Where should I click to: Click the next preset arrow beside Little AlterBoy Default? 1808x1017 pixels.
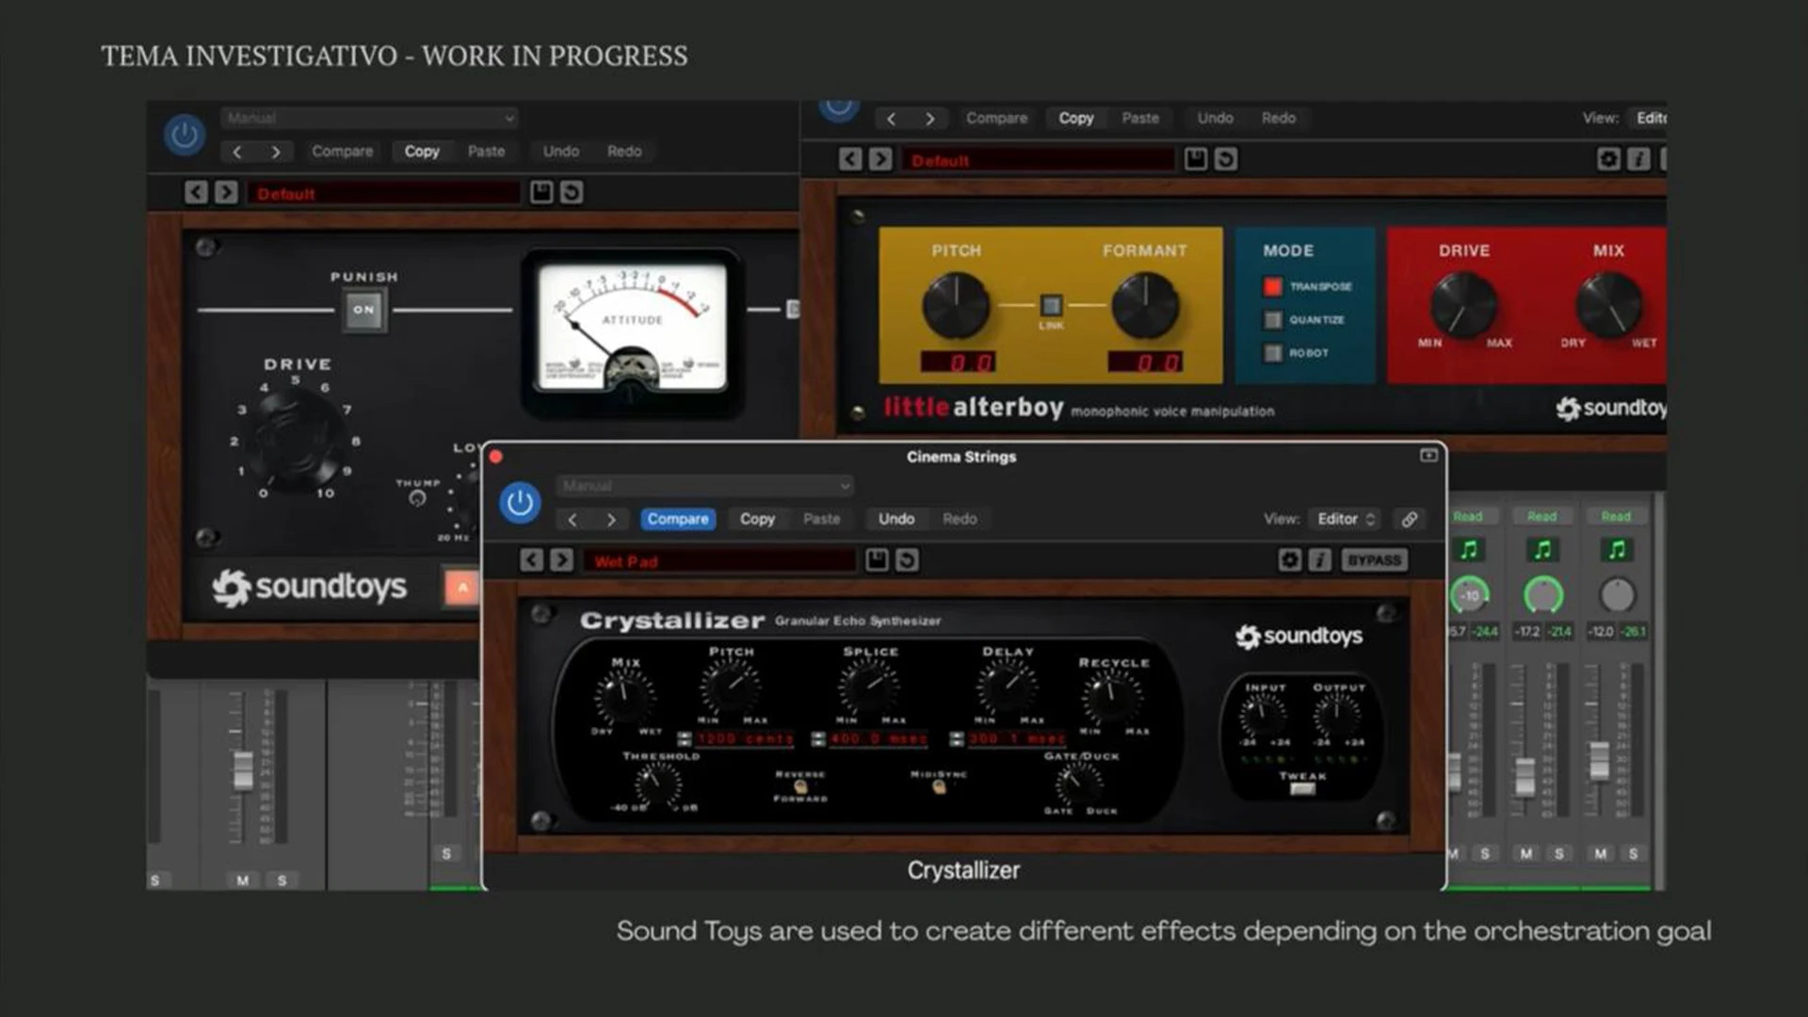880,159
